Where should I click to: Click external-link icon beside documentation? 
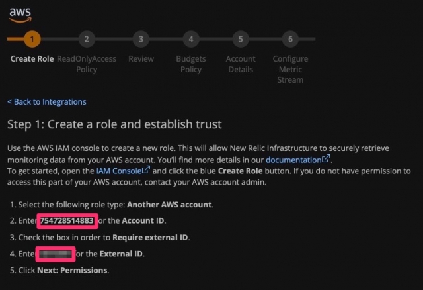[326, 158]
